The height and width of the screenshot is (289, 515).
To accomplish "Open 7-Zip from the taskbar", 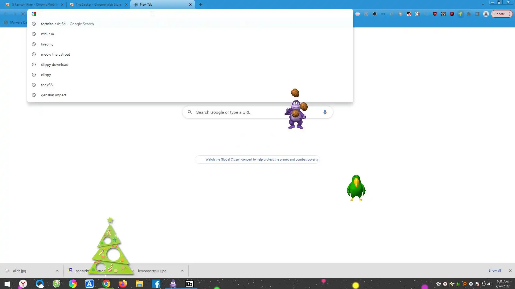I will [189, 284].
